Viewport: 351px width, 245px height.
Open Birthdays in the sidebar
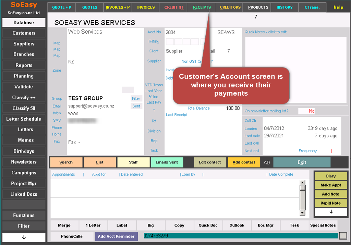click(24, 151)
